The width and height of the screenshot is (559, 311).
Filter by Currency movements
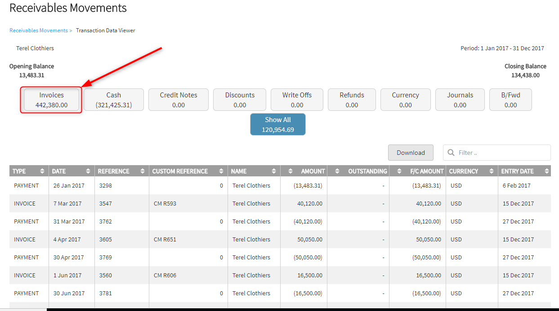(x=406, y=100)
